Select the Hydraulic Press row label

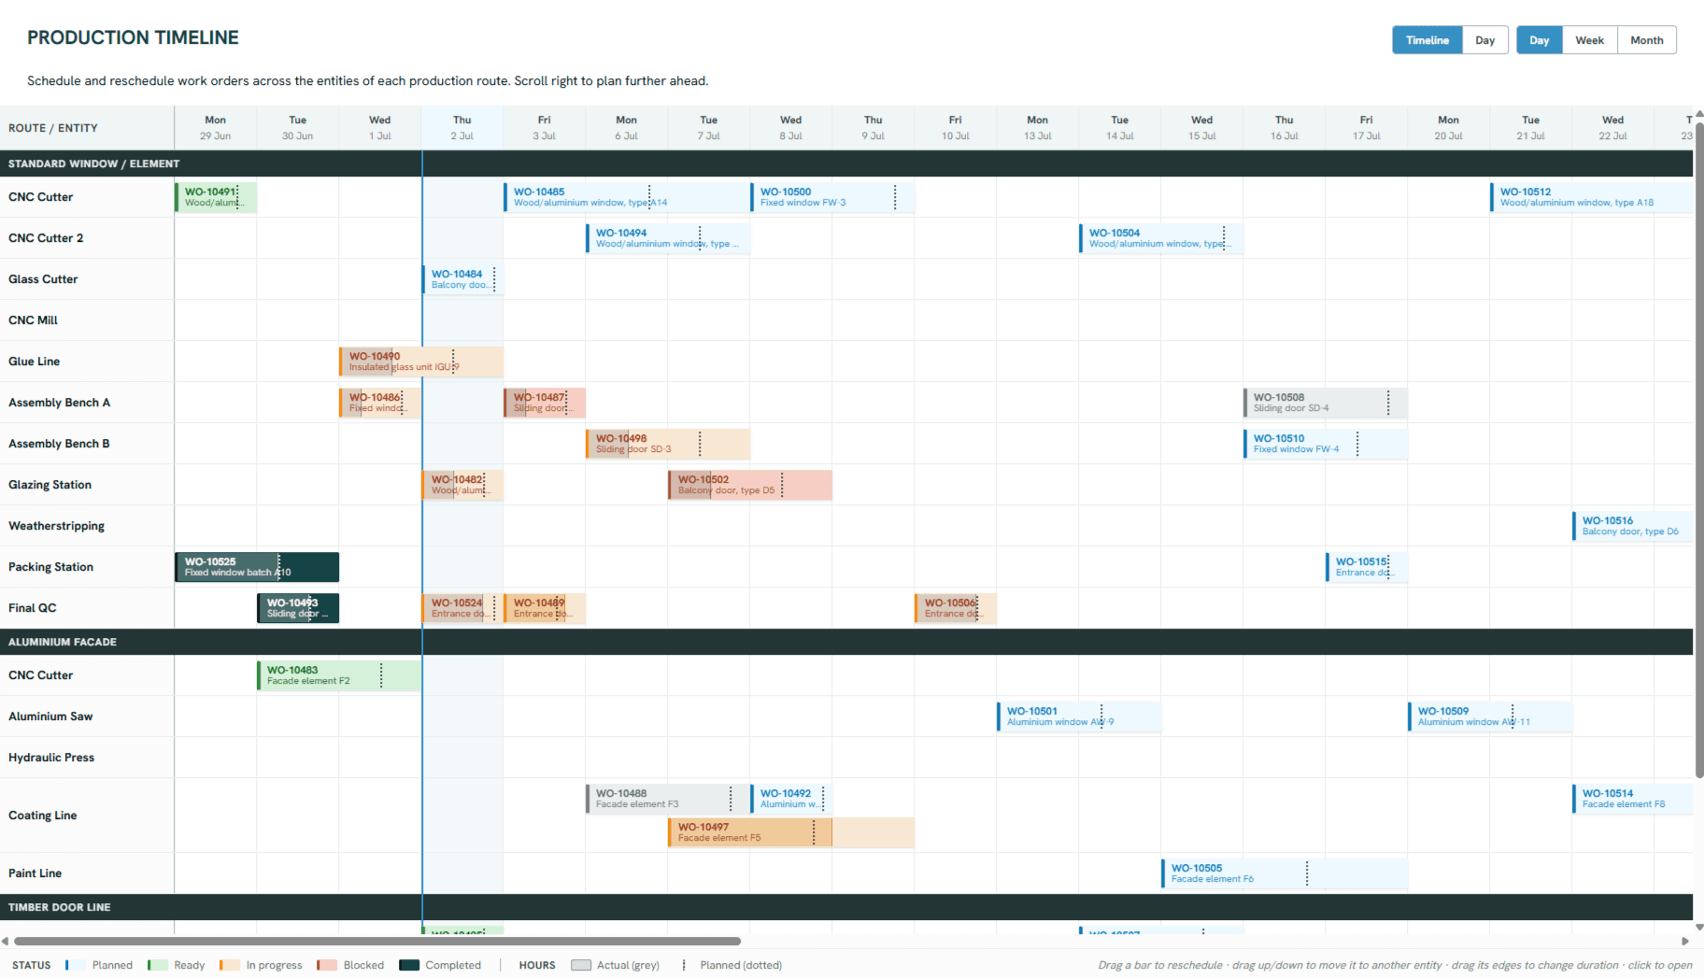(51, 758)
